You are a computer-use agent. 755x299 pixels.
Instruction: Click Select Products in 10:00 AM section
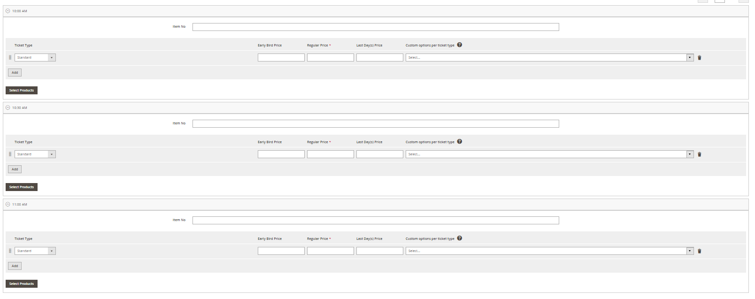point(22,91)
